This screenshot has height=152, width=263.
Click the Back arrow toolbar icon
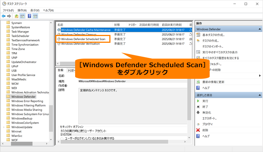click(3, 16)
